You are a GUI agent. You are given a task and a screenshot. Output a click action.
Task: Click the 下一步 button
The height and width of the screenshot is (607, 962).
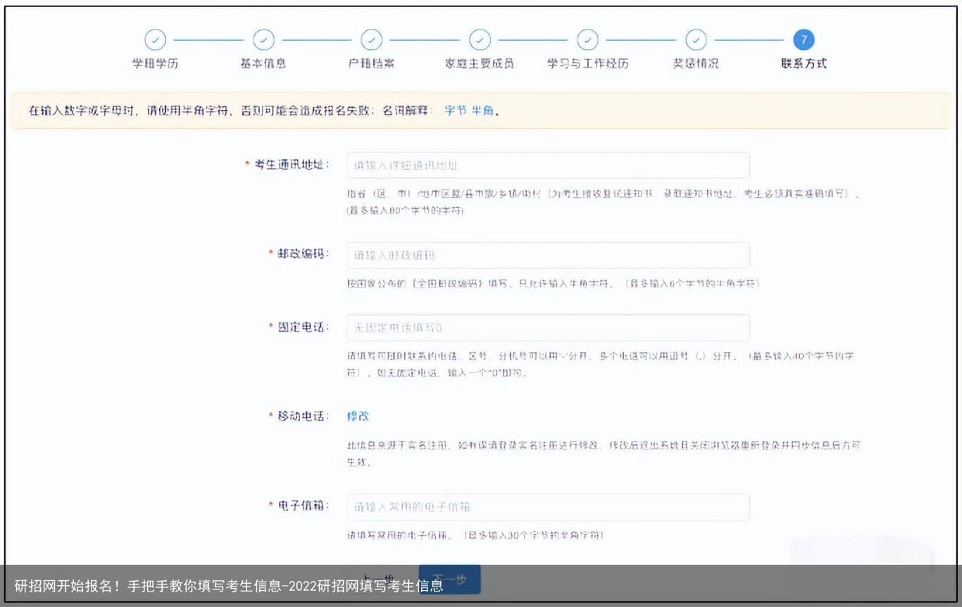449,580
